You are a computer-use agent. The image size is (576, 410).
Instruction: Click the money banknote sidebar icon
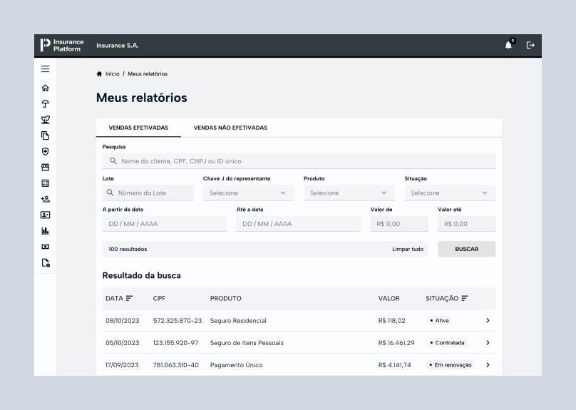pos(45,247)
